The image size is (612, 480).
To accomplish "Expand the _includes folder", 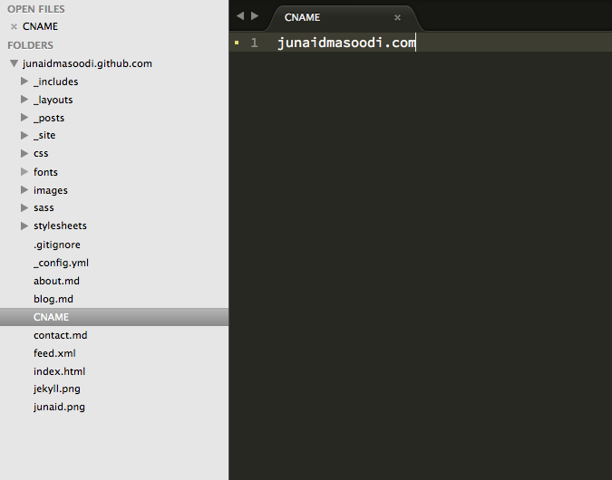I will tap(24, 82).
